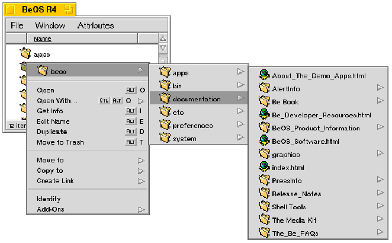The image size is (392, 243).
Task: Click the The_Be_FAQs entry text
Action: click(295, 234)
